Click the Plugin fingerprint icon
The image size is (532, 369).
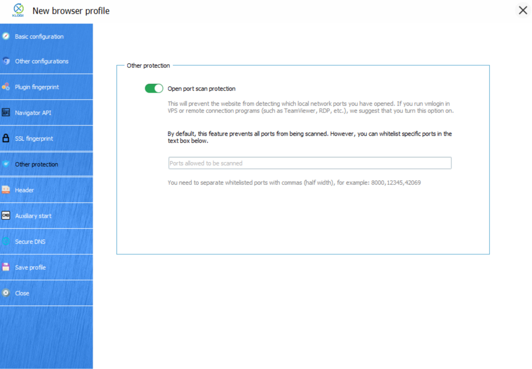coord(6,87)
